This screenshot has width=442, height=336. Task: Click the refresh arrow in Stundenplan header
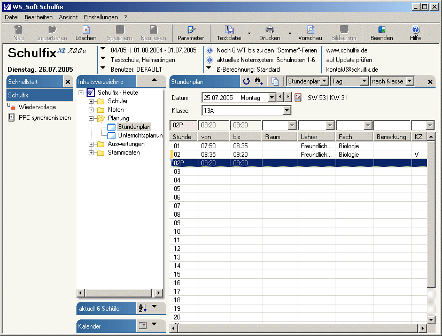pos(246,81)
